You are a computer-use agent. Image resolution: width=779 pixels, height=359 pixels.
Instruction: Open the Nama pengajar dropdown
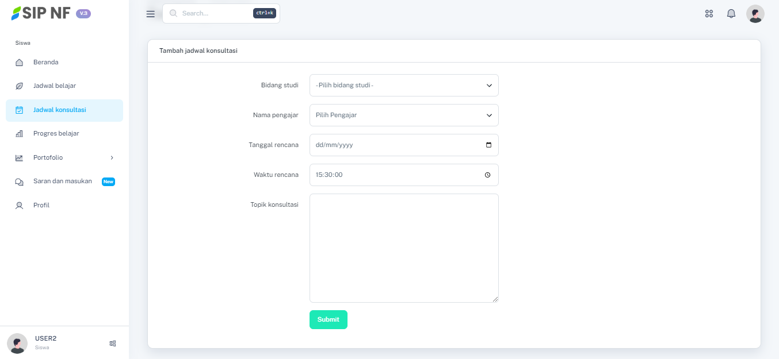pos(403,115)
